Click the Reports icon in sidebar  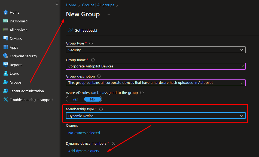coord(6,65)
